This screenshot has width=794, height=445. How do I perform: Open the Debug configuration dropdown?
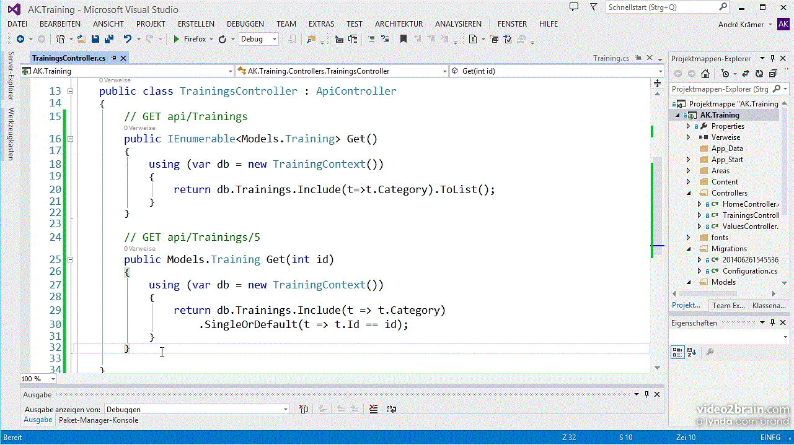click(x=275, y=39)
